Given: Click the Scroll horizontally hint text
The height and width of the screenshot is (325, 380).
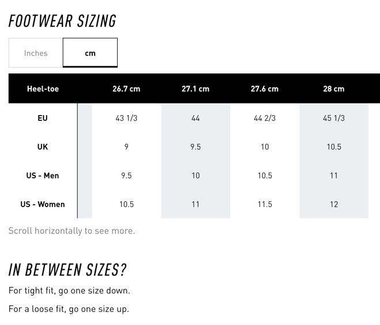Looking at the screenshot, I should (72, 231).
